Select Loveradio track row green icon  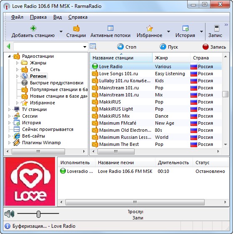pos(63,171)
